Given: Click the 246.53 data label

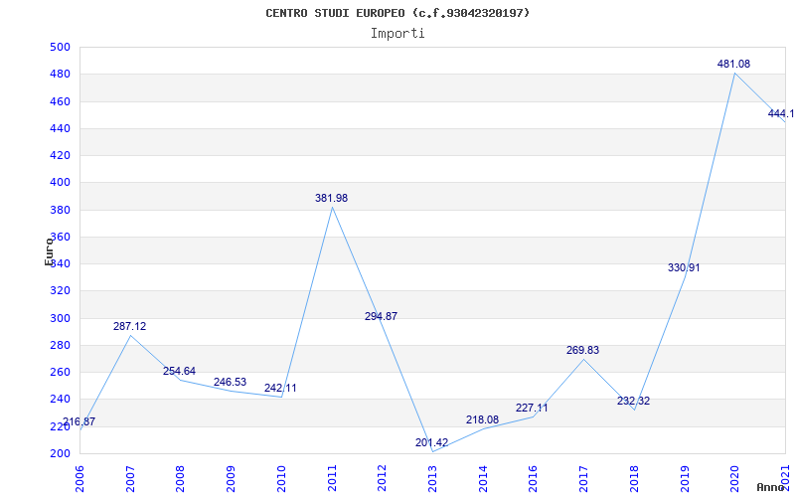Looking at the screenshot, I should 230,382.
